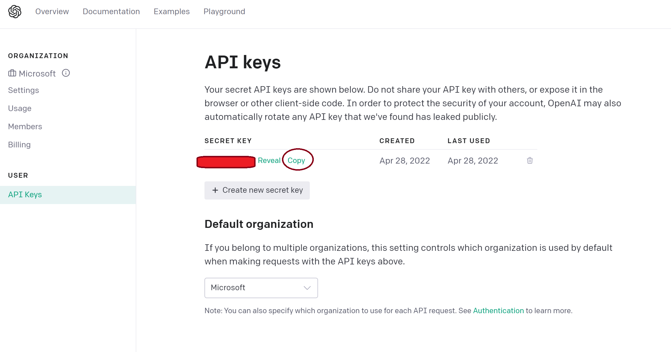671x352 pixels.
Task: Click the delete trash icon for API key
Action: click(x=530, y=160)
